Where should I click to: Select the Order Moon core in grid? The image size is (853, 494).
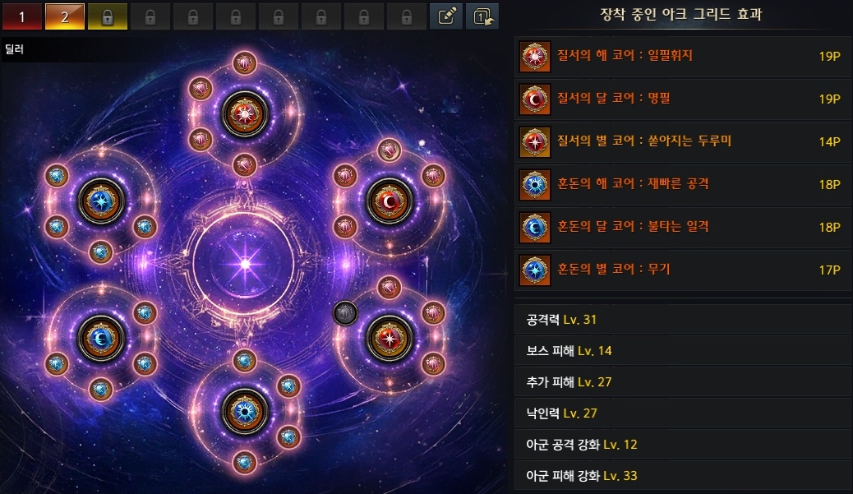coord(390,202)
